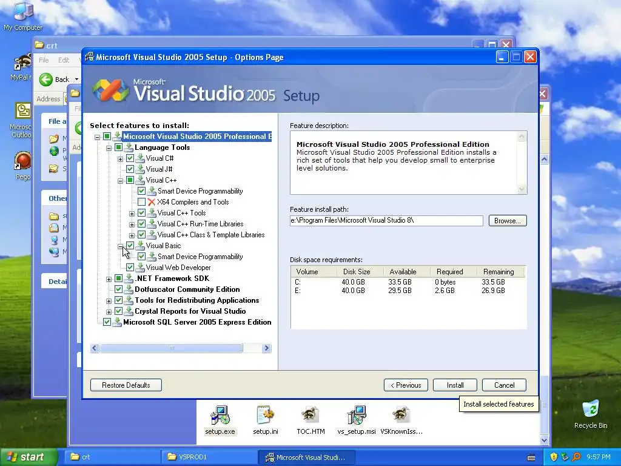Click the Visual Studio setup title bar icon
The image size is (621, 466).
point(90,57)
